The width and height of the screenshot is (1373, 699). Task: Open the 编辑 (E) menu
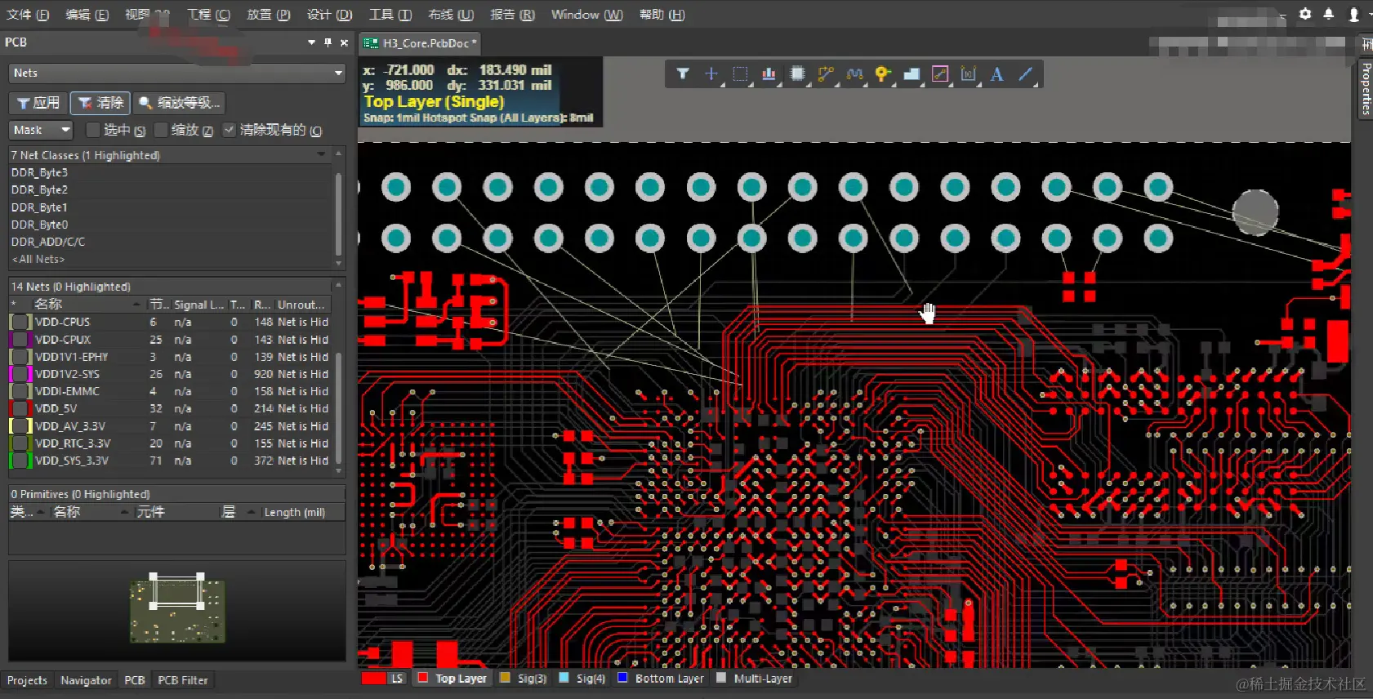(x=87, y=15)
